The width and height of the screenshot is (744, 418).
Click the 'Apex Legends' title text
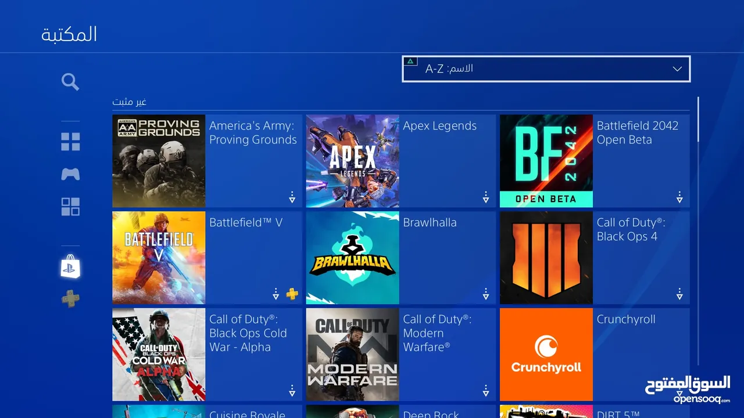pos(439,126)
